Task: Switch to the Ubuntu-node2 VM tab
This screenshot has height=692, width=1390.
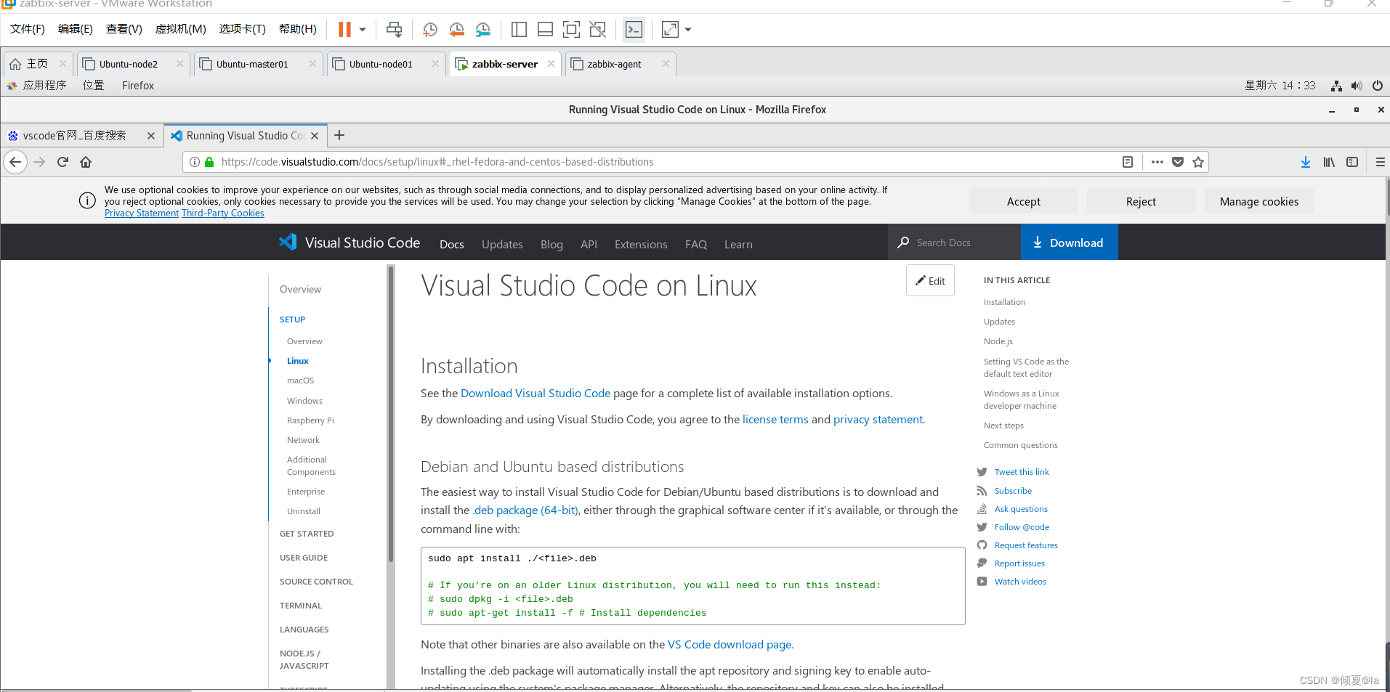Action: 128,64
